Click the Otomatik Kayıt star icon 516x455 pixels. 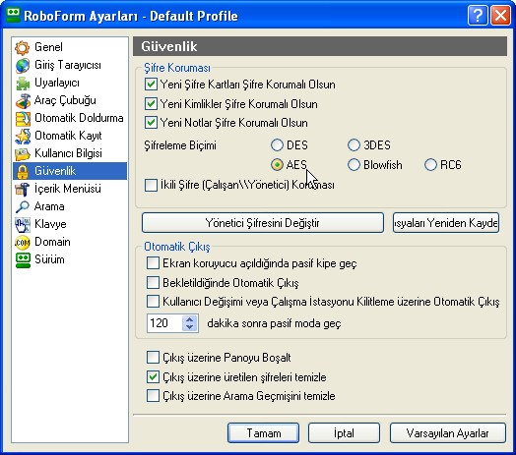coord(23,137)
